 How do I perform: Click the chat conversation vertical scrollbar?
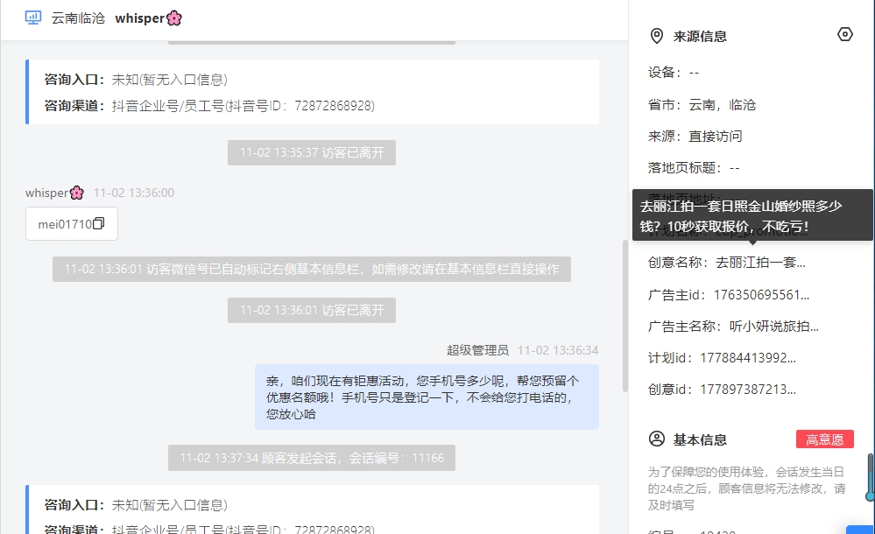click(625, 316)
